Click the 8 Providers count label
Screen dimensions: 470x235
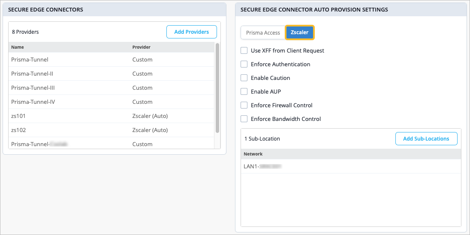click(25, 32)
